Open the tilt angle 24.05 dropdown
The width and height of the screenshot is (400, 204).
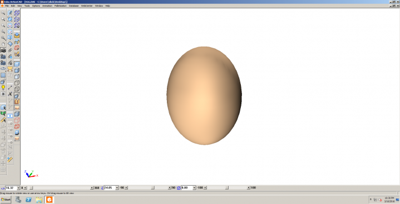117,188
